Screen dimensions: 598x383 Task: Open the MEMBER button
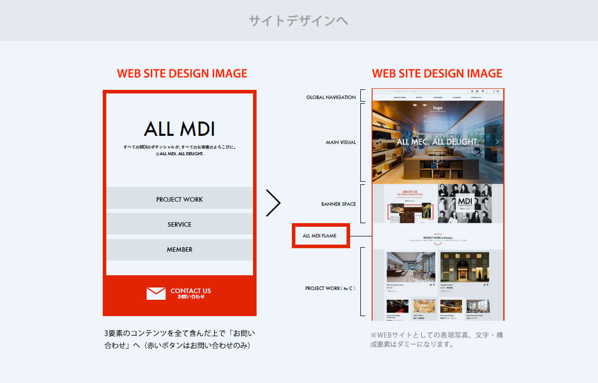coord(179,249)
